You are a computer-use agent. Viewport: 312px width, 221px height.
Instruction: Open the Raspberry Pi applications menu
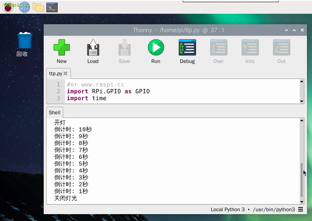tap(8, 7)
